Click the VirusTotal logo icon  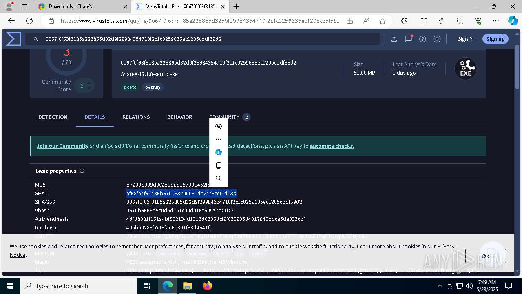[13, 39]
